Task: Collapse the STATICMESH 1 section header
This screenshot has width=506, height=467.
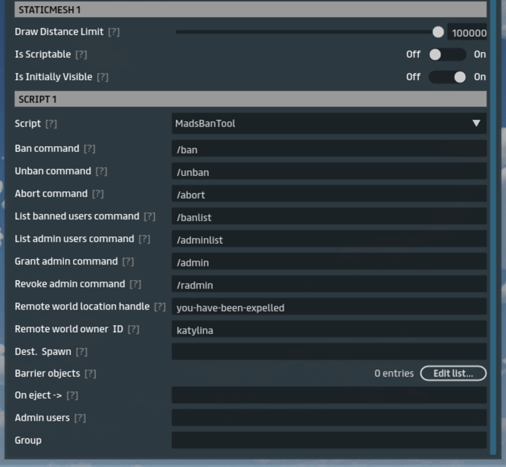Action: [x=250, y=10]
